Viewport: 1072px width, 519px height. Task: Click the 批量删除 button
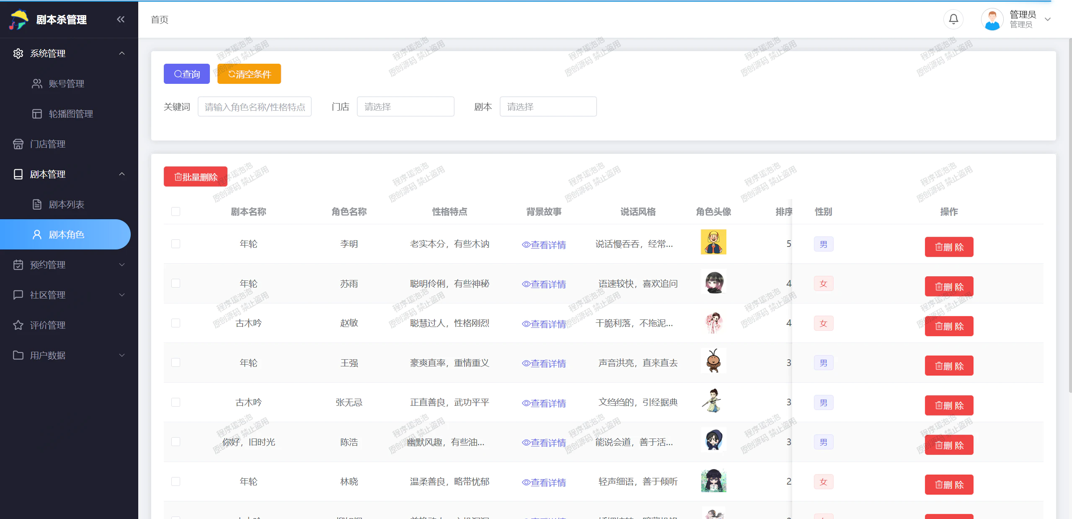[x=195, y=176]
